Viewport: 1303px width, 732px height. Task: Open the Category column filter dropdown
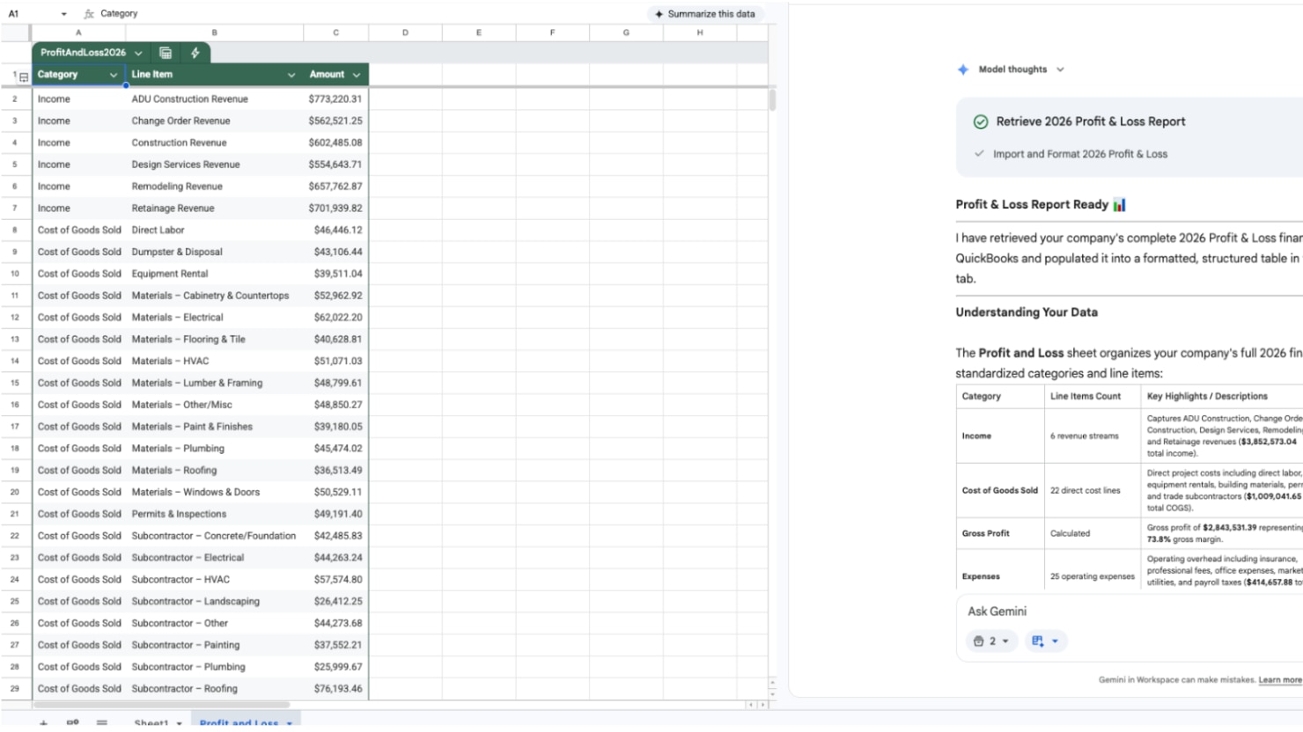(114, 76)
